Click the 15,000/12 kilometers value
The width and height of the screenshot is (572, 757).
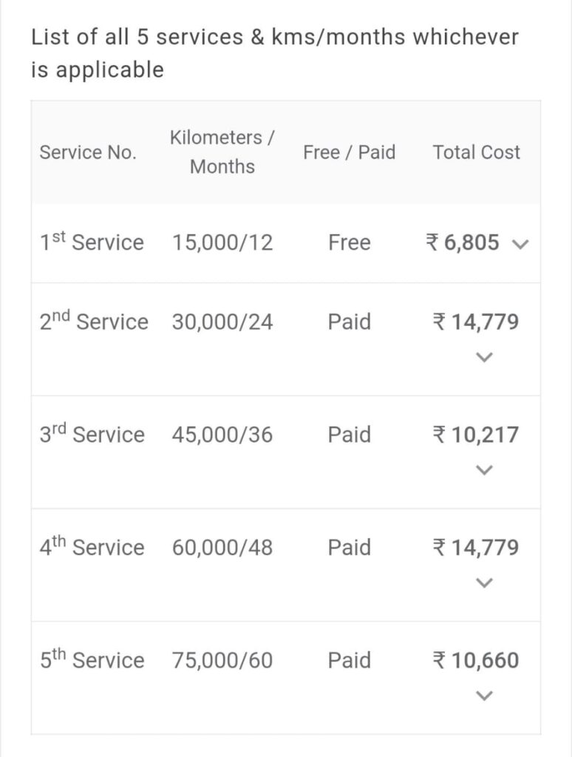click(x=222, y=242)
